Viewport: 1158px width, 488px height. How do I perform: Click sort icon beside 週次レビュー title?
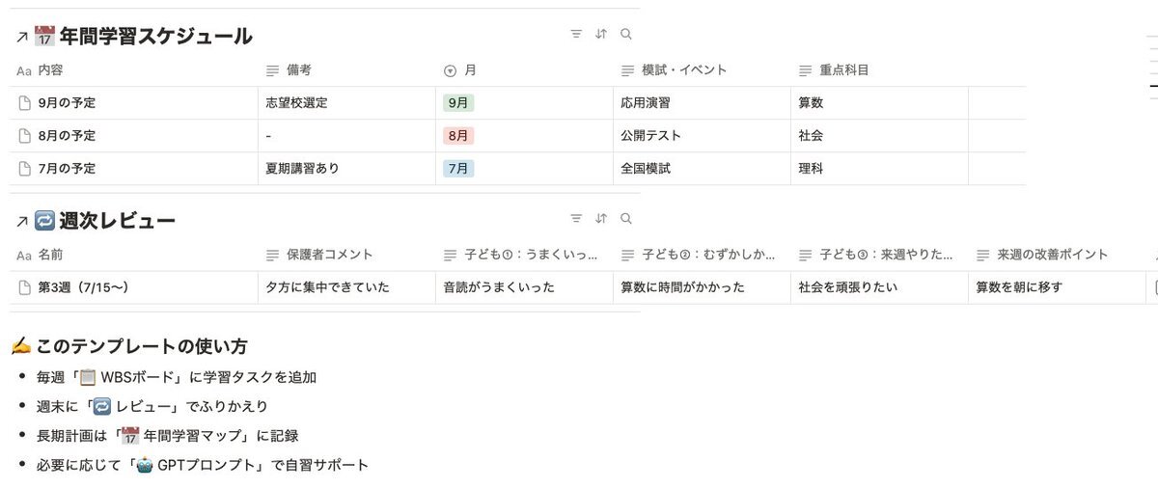click(601, 219)
